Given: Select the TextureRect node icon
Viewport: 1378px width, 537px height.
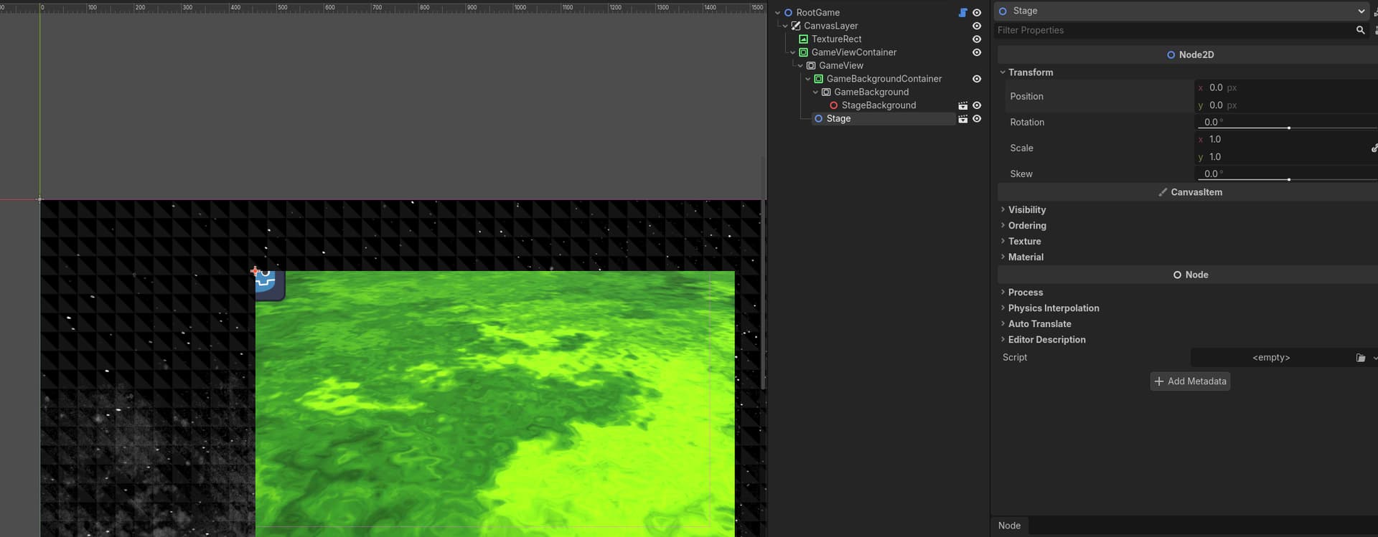Looking at the screenshot, I should (803, 39).
